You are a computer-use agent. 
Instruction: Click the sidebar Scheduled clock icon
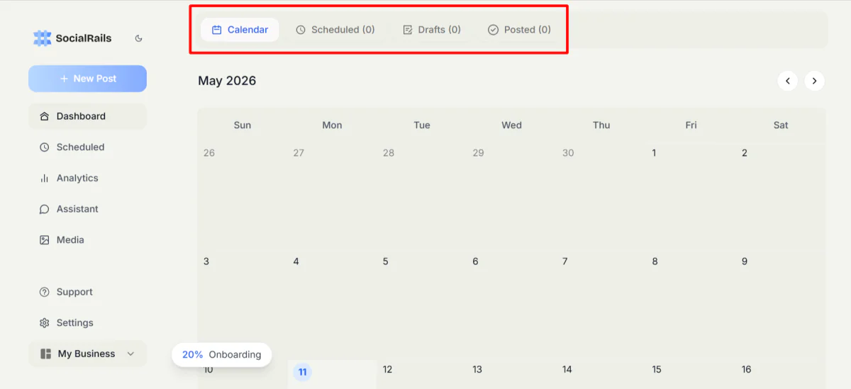click(x=44, y=147)
